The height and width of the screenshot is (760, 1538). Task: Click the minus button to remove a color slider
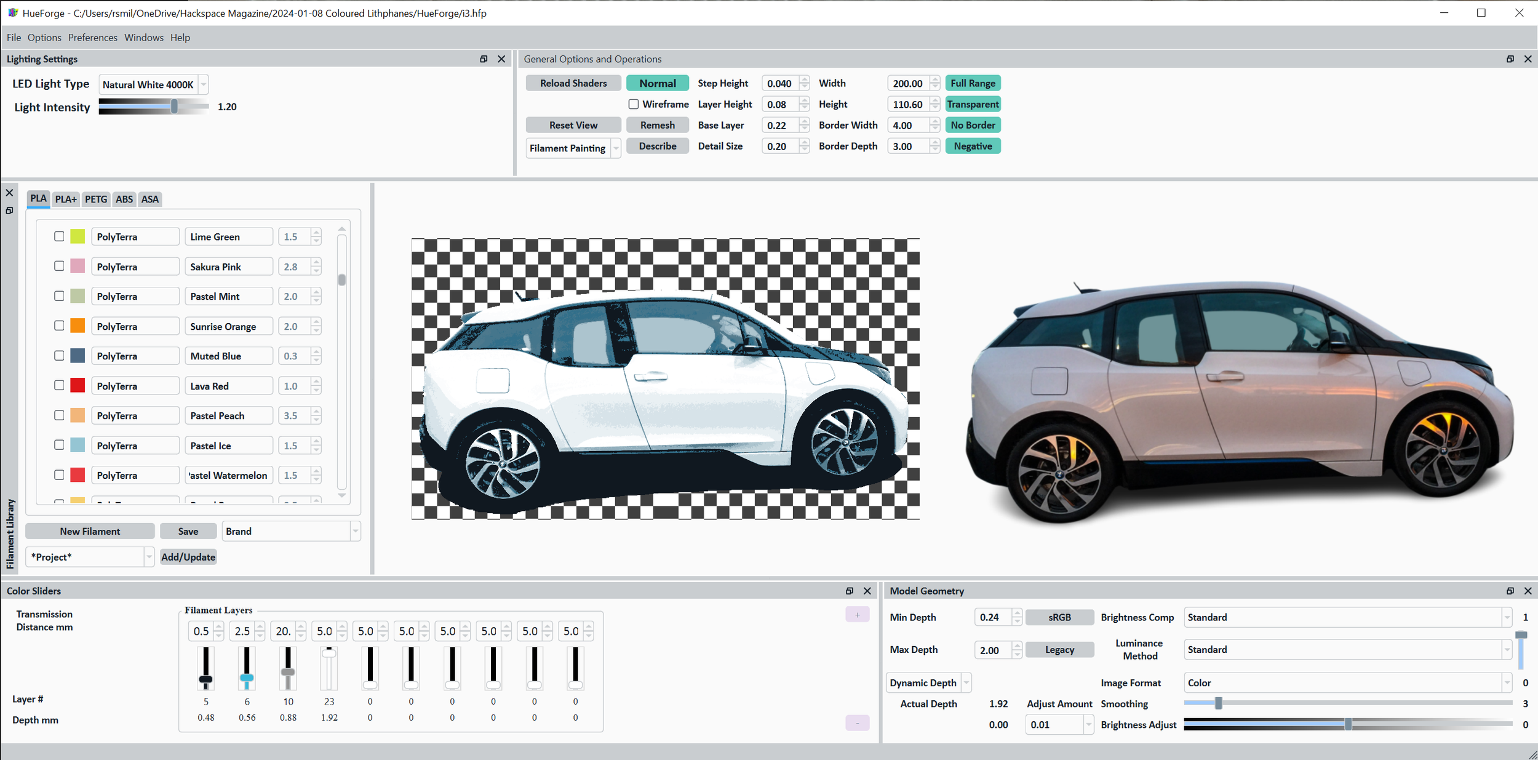[x=857, y=723]
